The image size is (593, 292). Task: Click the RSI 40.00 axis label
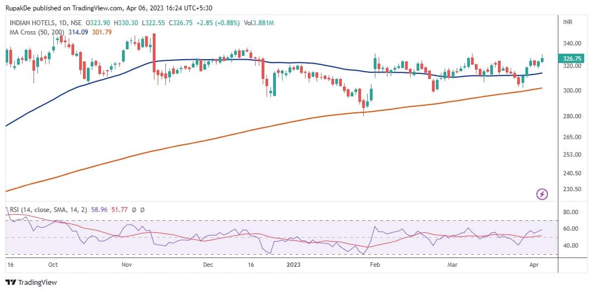tap(571, 245)
